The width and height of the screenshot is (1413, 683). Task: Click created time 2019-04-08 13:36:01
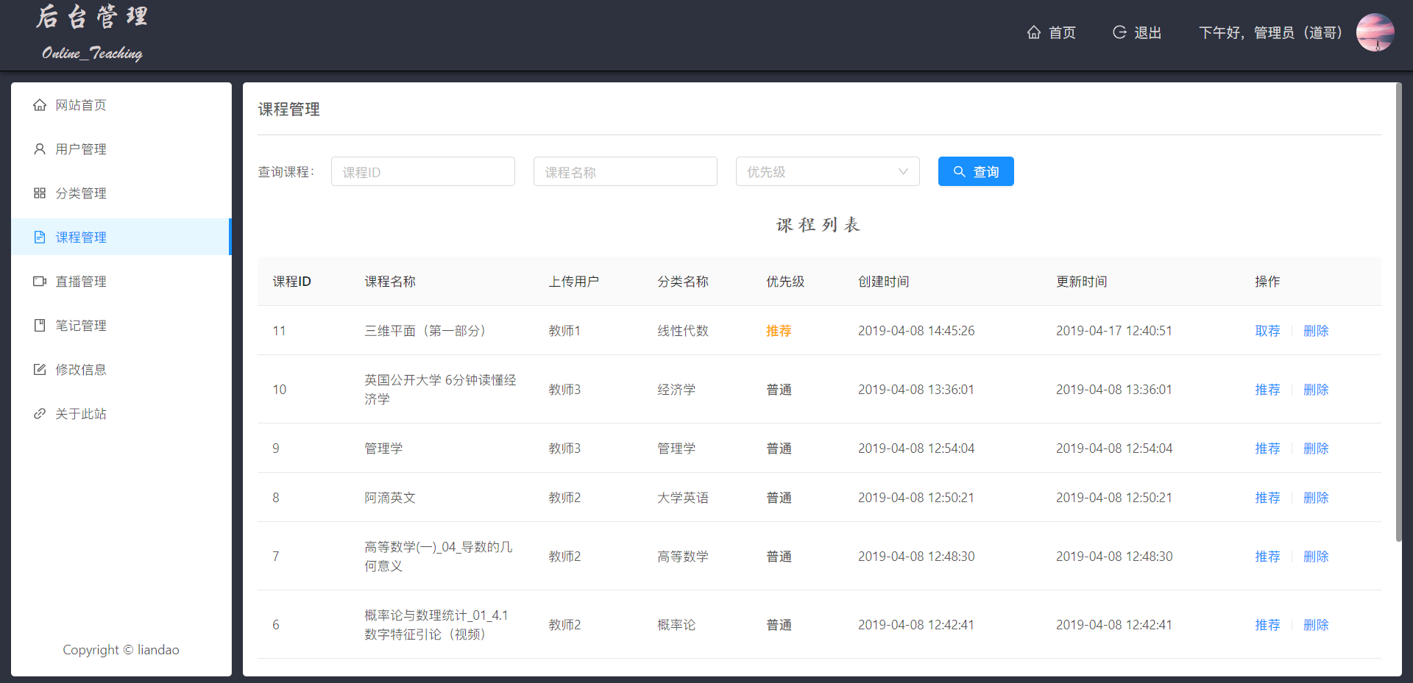click(916, 390)
